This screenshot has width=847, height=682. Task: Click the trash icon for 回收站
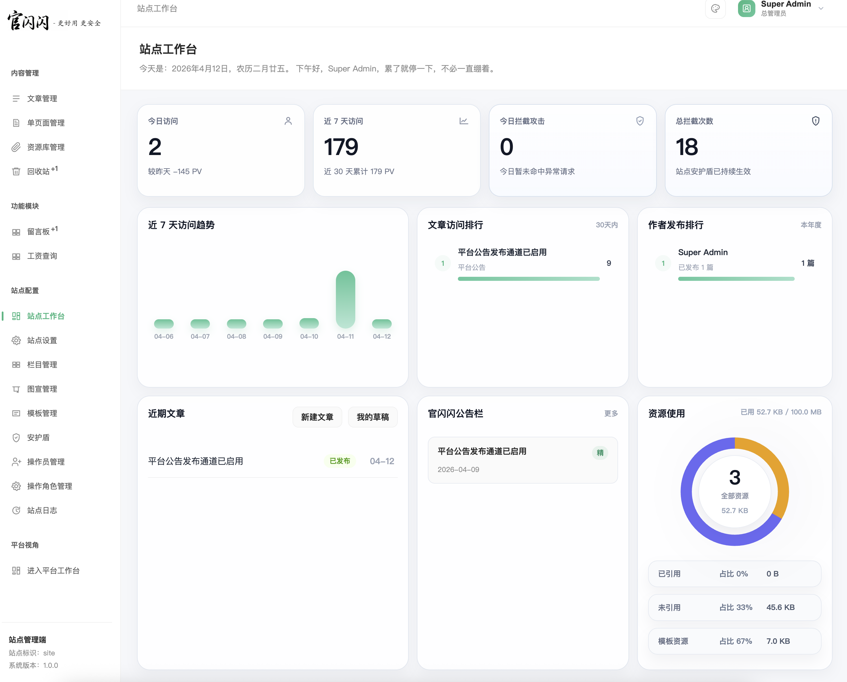pos(16,172)
